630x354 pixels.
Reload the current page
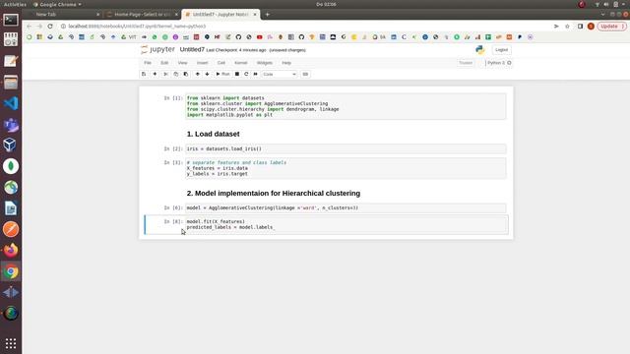(x=50, y=27)
